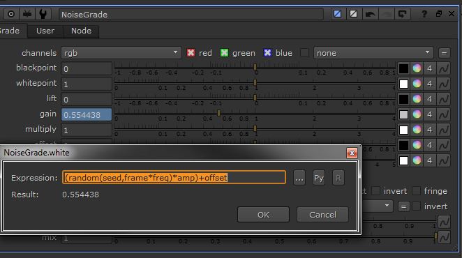Screen dimensions: 462x258
Task: Open the lift animation curve menu
Action: pyautogui.click(x=444, y=99)
